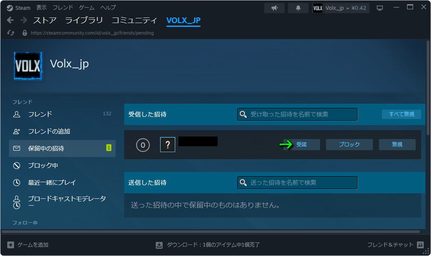This screenshot has height=256, width=431.
Task: Click the page reload icon
Action: tap(11, 33)
